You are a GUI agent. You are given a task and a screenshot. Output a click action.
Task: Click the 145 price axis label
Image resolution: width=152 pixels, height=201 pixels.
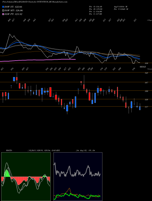coord(147,73)
